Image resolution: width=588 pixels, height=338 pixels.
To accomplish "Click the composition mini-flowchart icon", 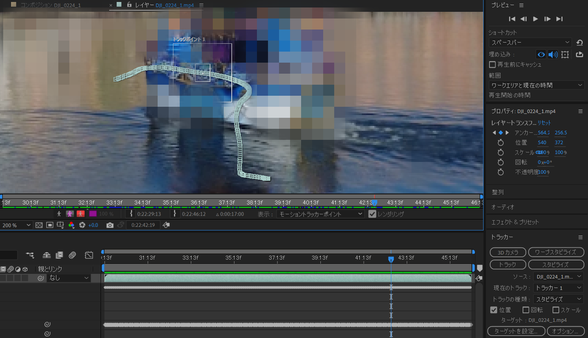I will pos(166,225).
